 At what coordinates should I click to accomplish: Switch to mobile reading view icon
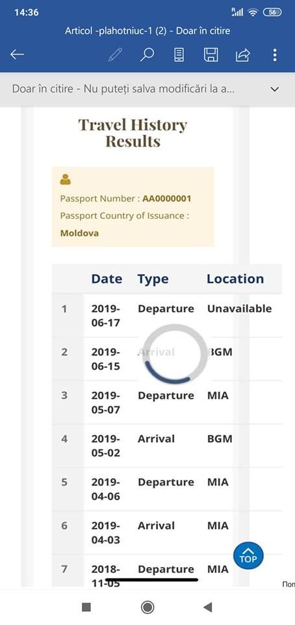[x=179, y=55]
